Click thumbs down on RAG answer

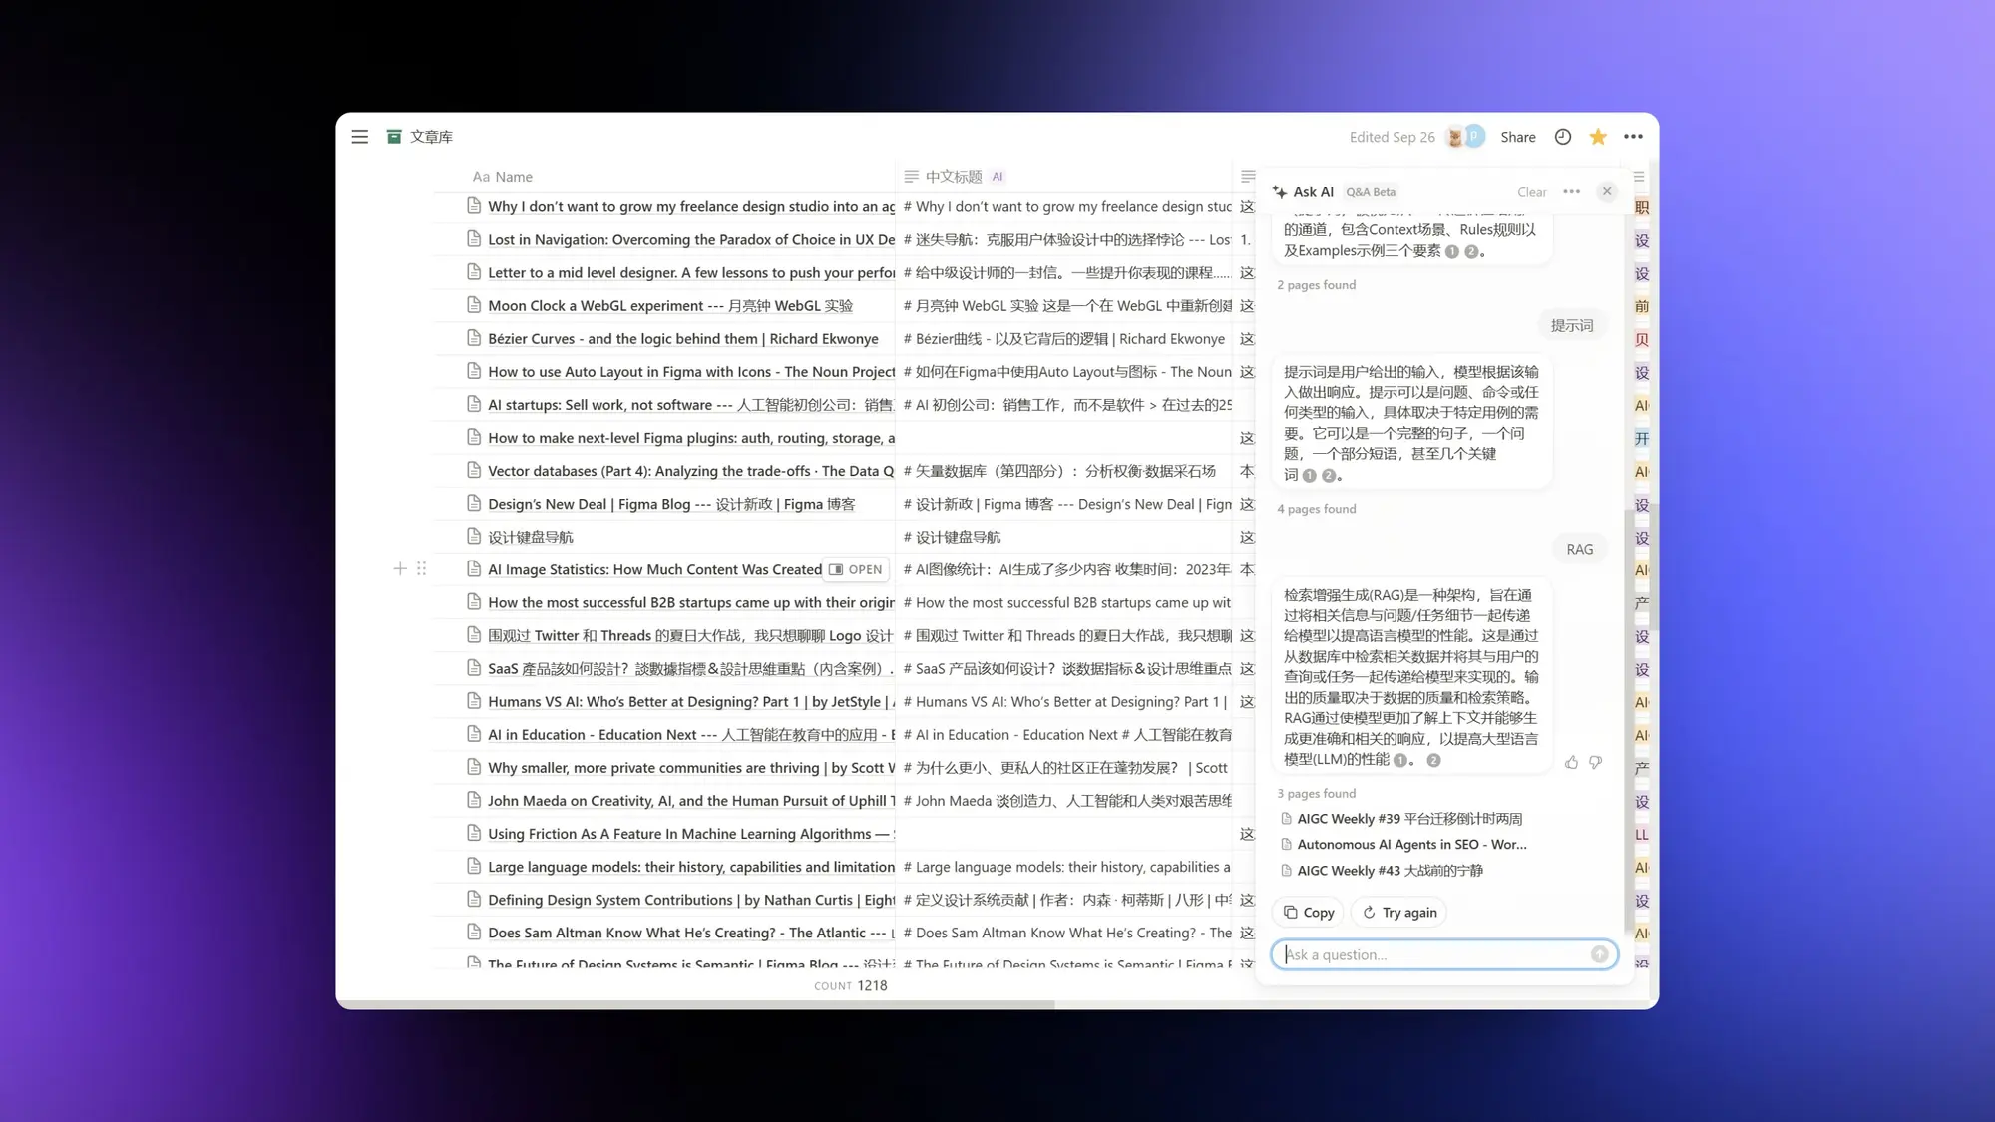pos(1595,762)
